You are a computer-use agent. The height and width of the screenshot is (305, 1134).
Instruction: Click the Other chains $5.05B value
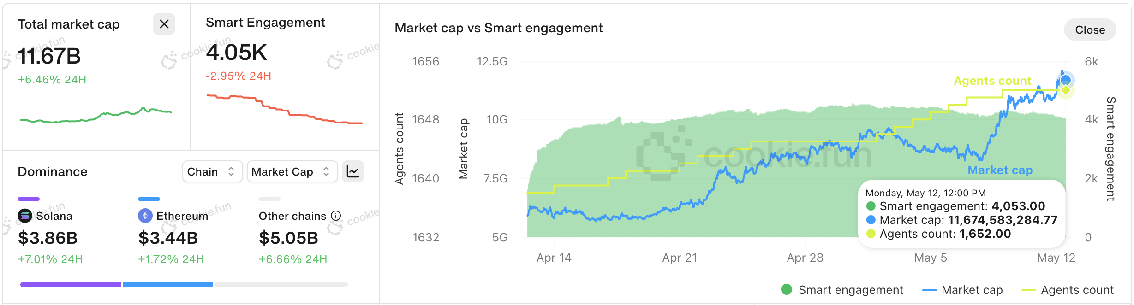288,238
